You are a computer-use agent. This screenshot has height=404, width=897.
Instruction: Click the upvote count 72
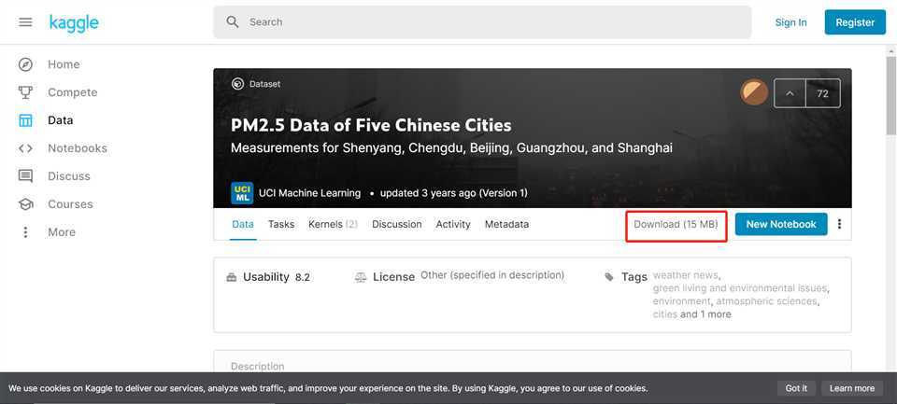[x=822, y=93]
